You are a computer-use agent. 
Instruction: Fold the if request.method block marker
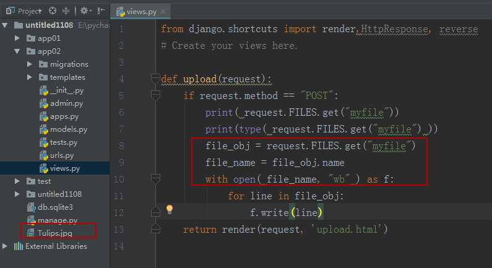155,95
